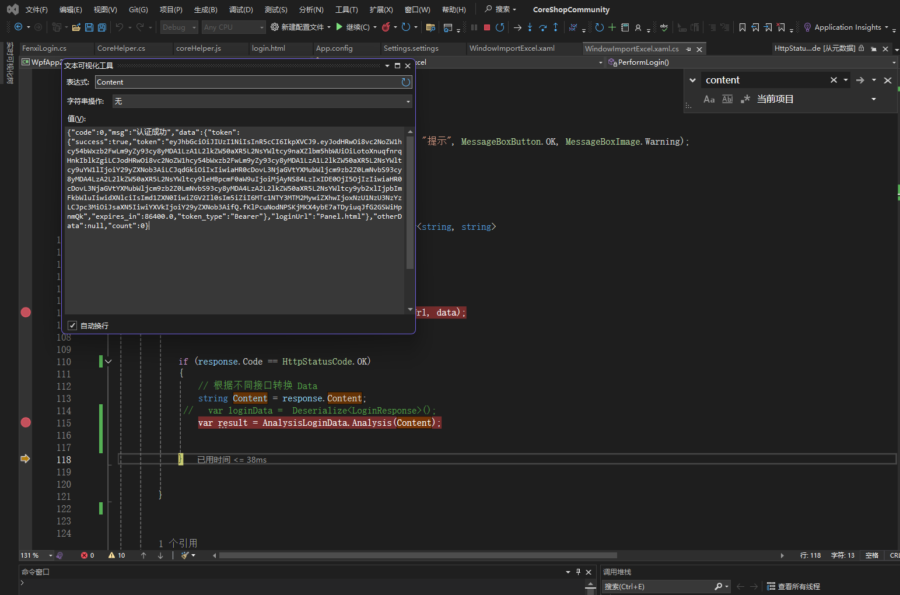The height and width of the screenshot is (595, 900).
Task: Refresh the expression in Text Visualizer
Action: (406, 82)
